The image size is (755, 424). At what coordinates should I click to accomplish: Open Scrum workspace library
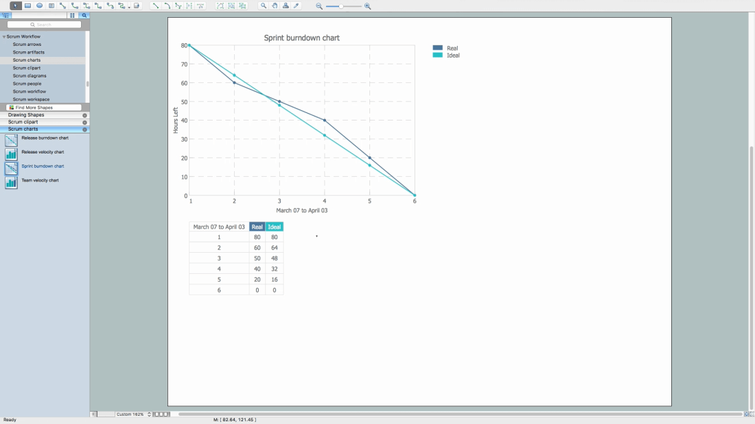coord(31,99)
